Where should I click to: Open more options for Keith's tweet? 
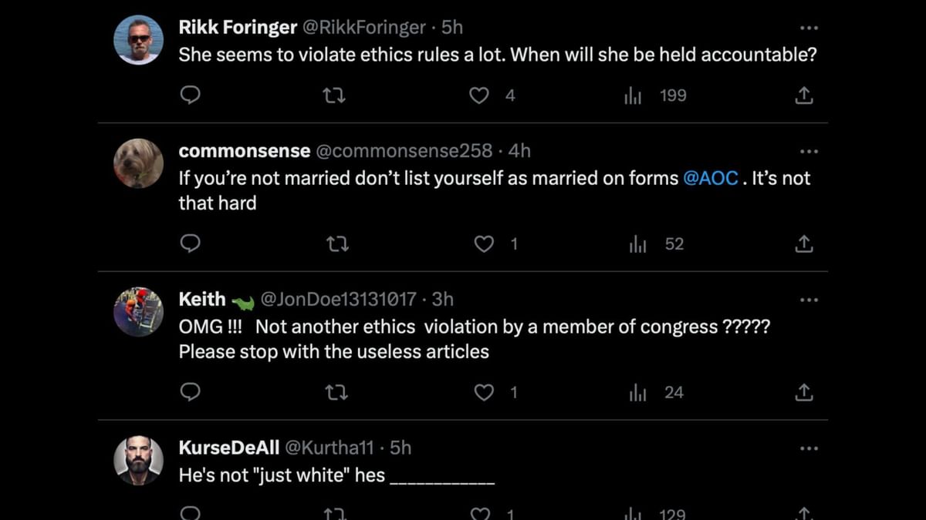808,300
